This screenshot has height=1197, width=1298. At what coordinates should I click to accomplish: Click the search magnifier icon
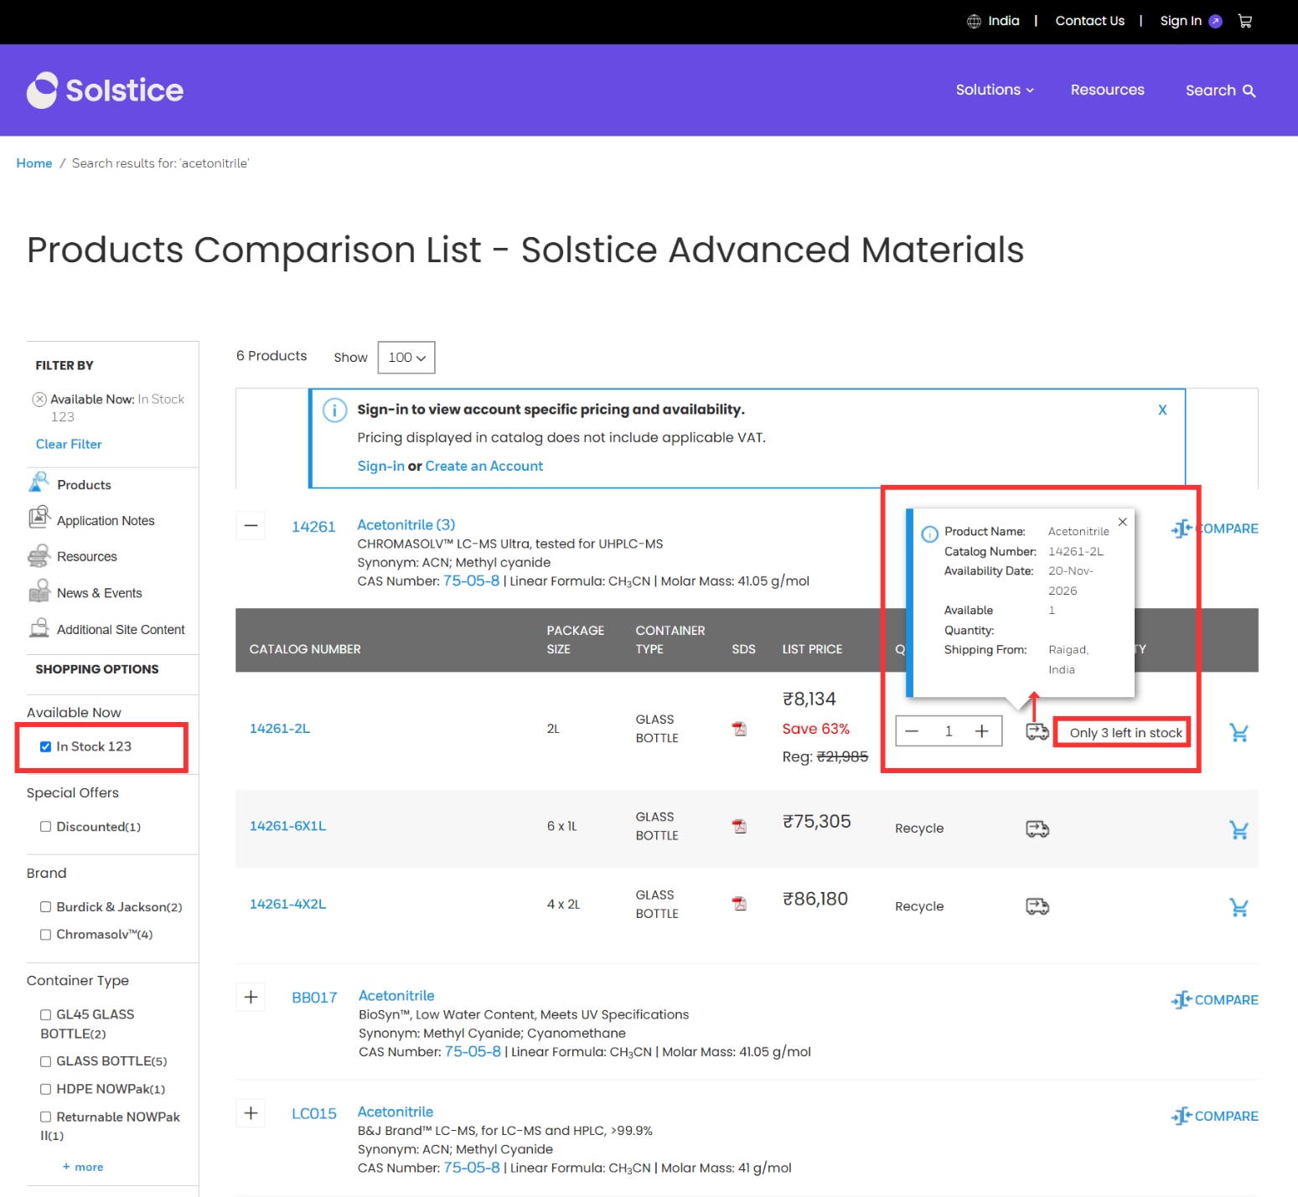pos(1249,90)
